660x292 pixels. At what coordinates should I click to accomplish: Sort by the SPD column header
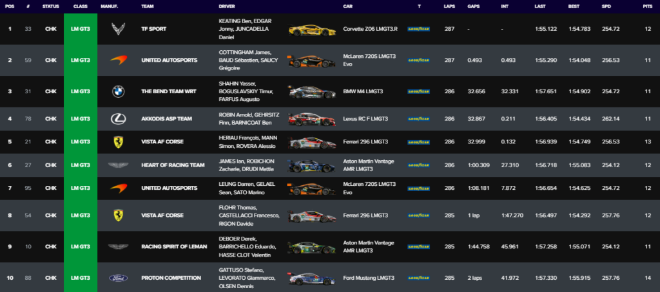[607, 6]
